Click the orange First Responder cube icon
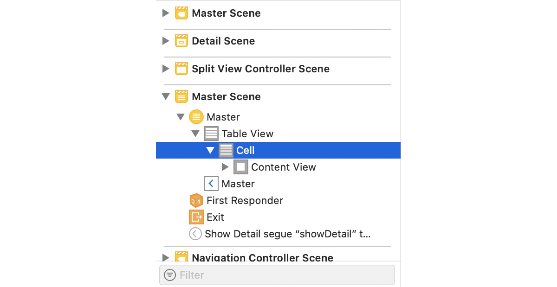Viewport: 557px width, 287px height. click(x=196, y=200)
